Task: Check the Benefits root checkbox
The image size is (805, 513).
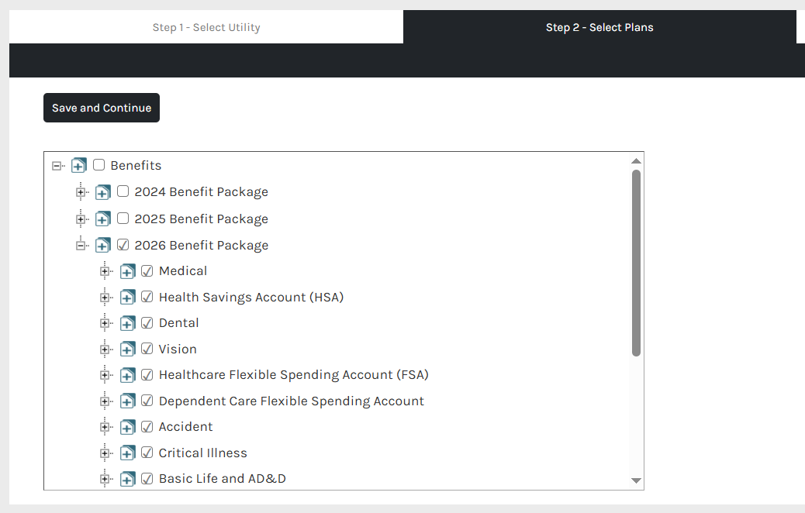Action: click(98, 165)
